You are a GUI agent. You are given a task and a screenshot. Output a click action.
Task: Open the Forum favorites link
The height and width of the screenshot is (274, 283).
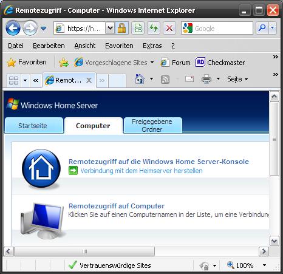(x=176, y=63)
